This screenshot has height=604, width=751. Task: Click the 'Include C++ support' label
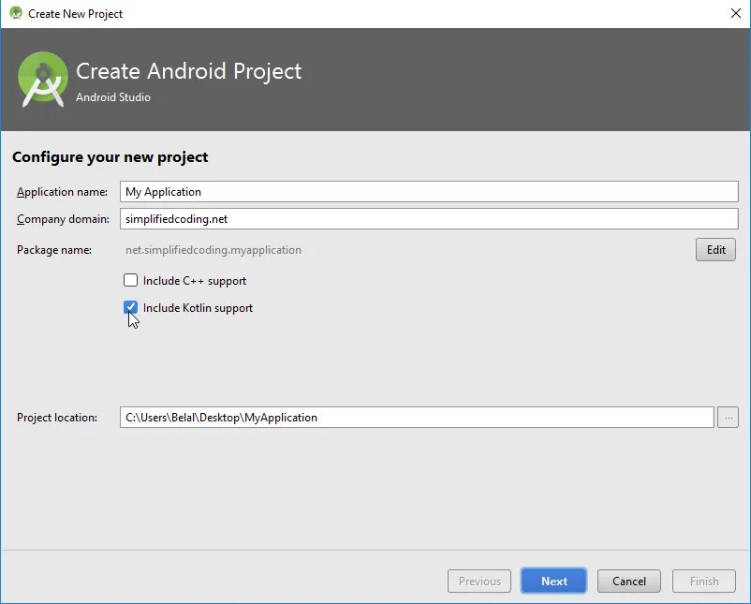(195, 281)
